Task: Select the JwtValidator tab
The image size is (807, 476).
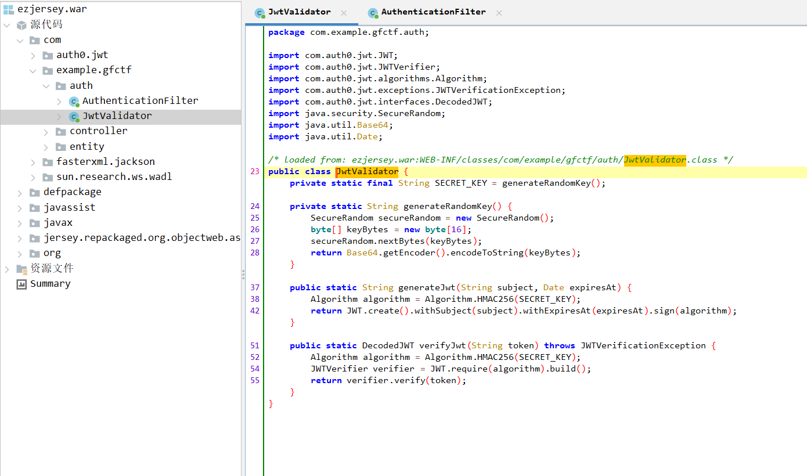Action: pos(300,12)
